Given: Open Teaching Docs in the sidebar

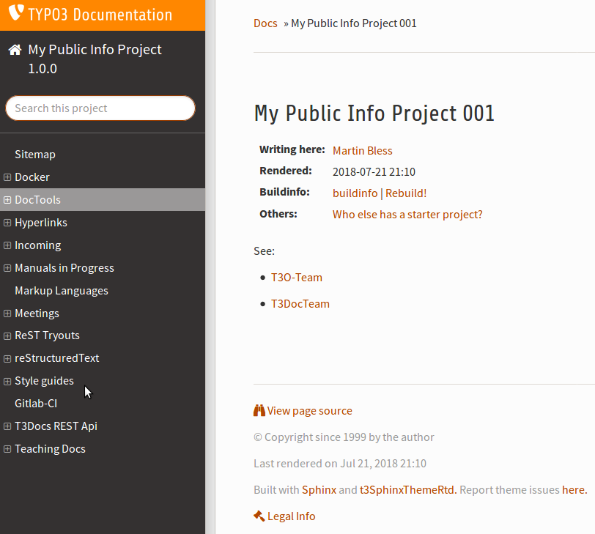Looking at the screenshot, I should coord(50,449).
